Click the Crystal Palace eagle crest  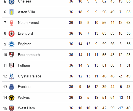[12, 76]
